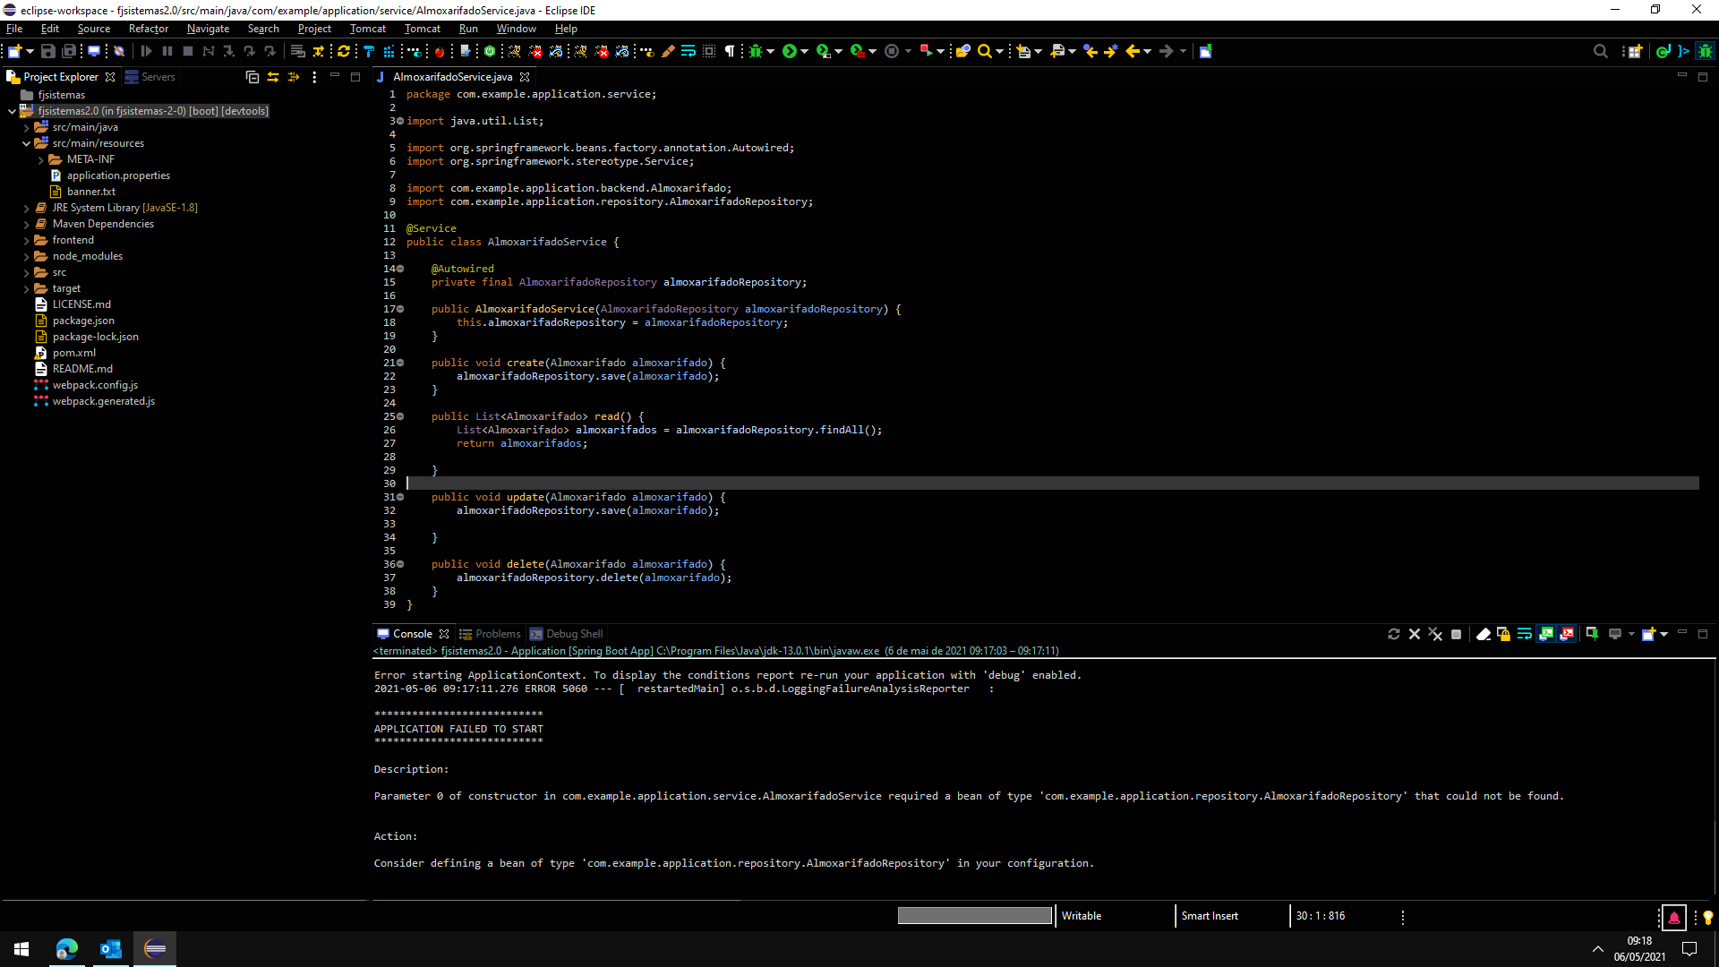The image size is (1719, 967).
Task: Switch to the Problems tab
Action: coord(497,634)
